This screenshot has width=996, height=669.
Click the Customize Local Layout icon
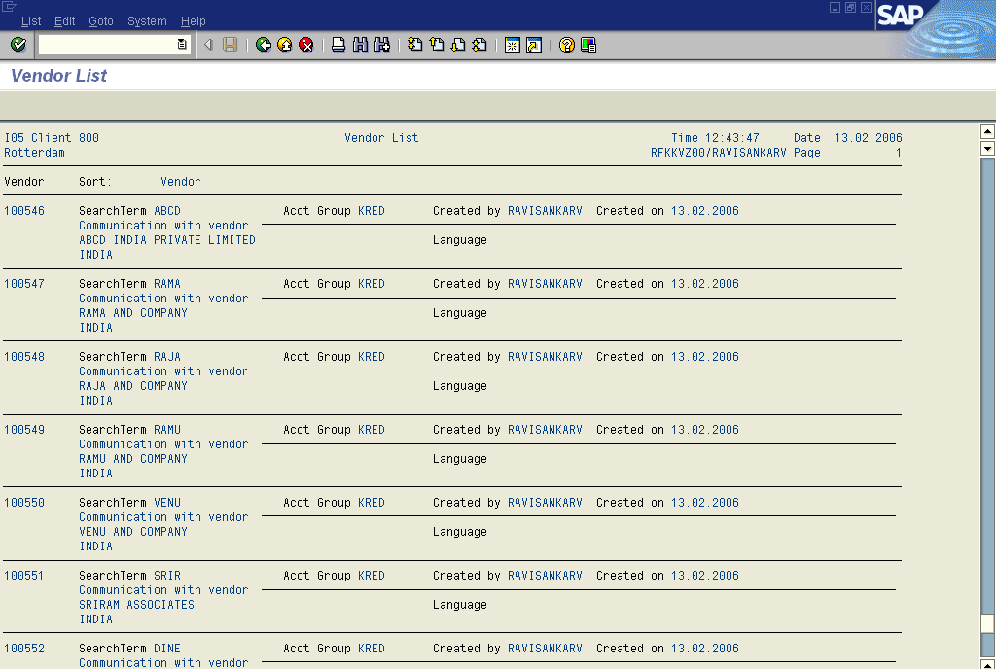[x=588, y=45]
